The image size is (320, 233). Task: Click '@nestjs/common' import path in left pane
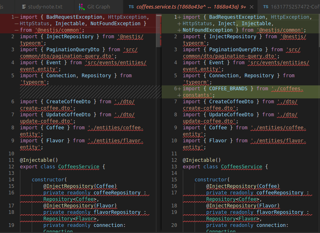[58, 30]
